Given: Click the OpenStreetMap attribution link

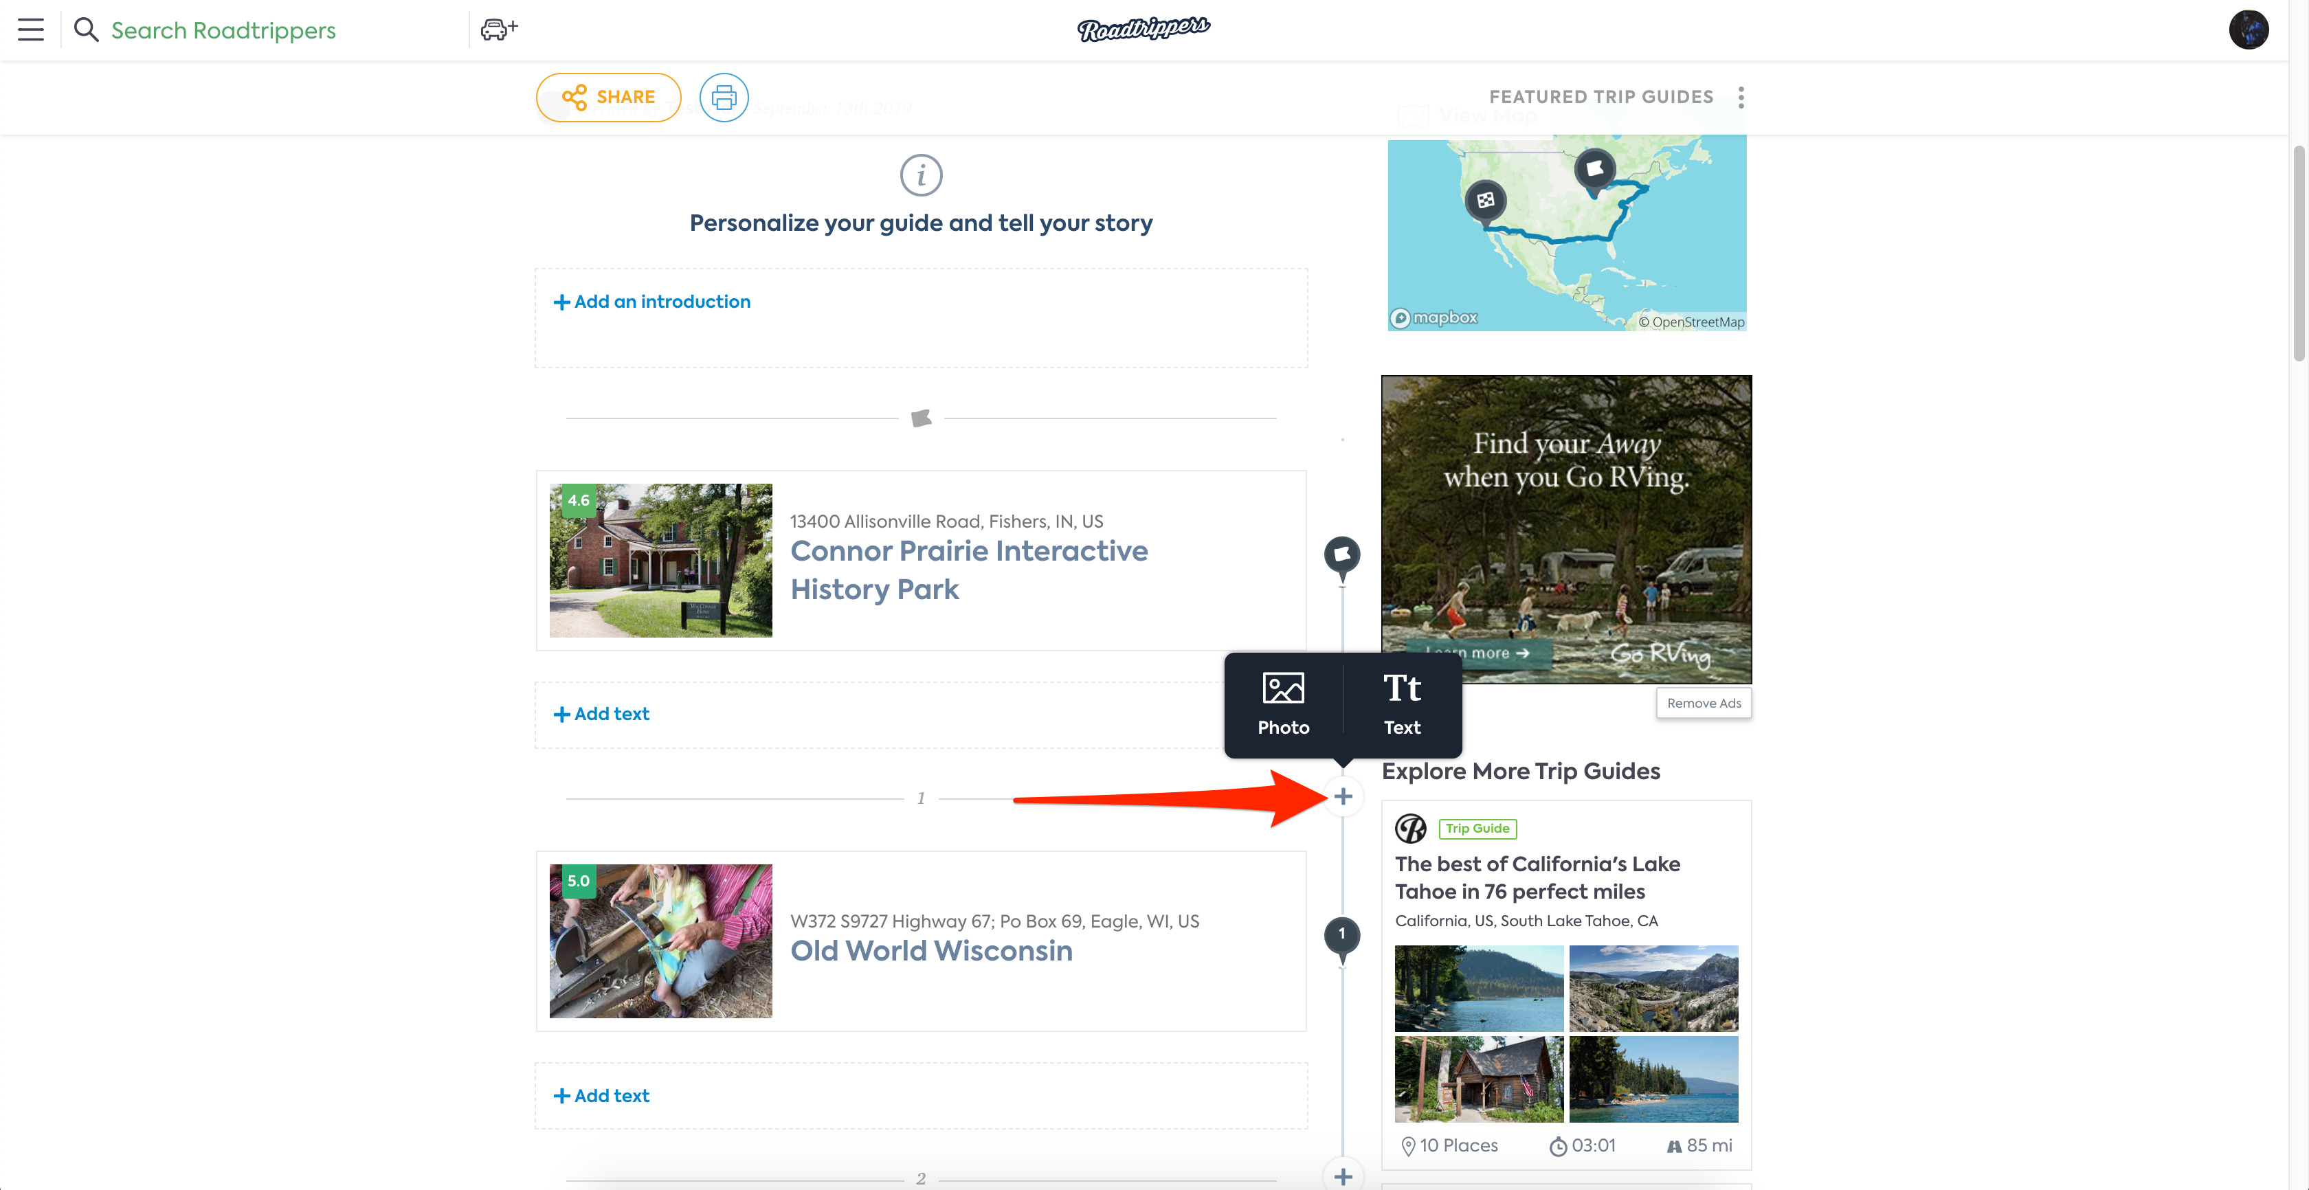Looking at the screenshot, I should (1691, 322).
